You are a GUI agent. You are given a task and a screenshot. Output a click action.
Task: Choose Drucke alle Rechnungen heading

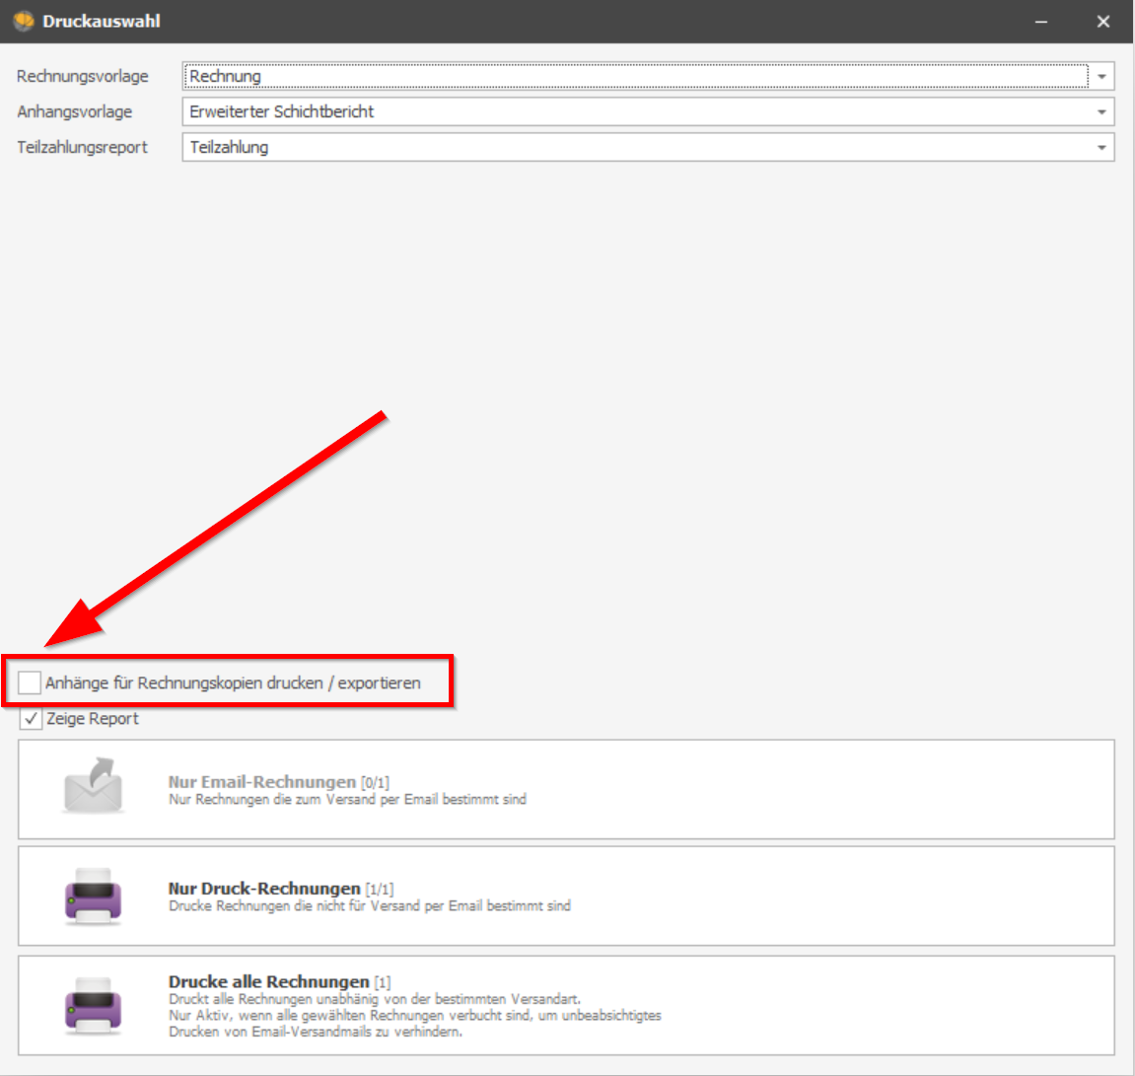[x=268, y=982]
